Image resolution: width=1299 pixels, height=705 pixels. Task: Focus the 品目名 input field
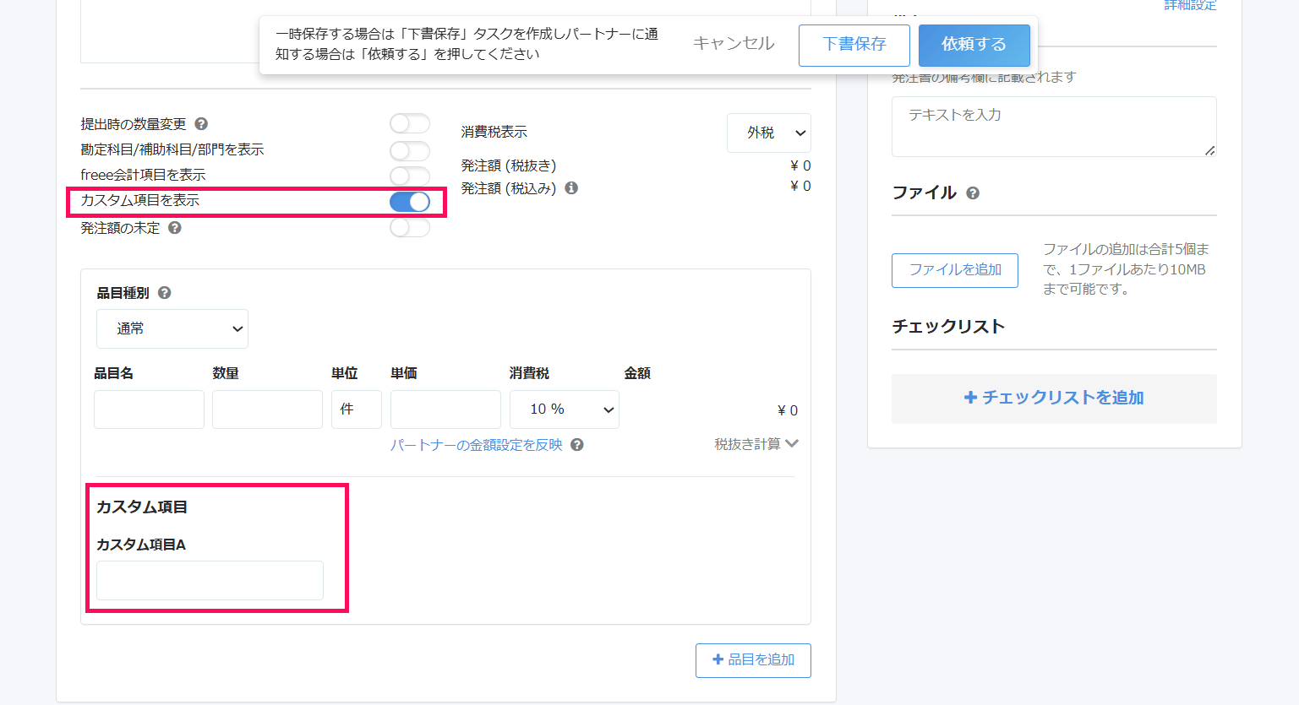click(149, 409)
